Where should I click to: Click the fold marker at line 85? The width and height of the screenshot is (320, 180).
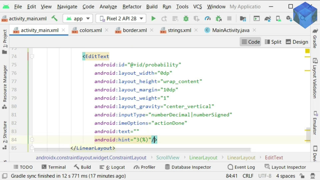[x=32, y=148]
